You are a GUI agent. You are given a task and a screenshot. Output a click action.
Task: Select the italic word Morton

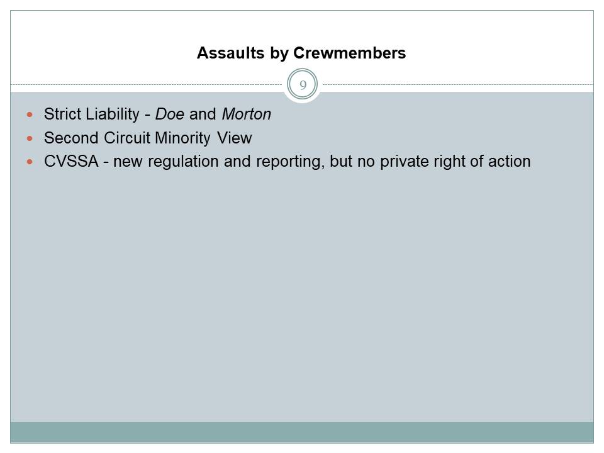tap(246, 115)
